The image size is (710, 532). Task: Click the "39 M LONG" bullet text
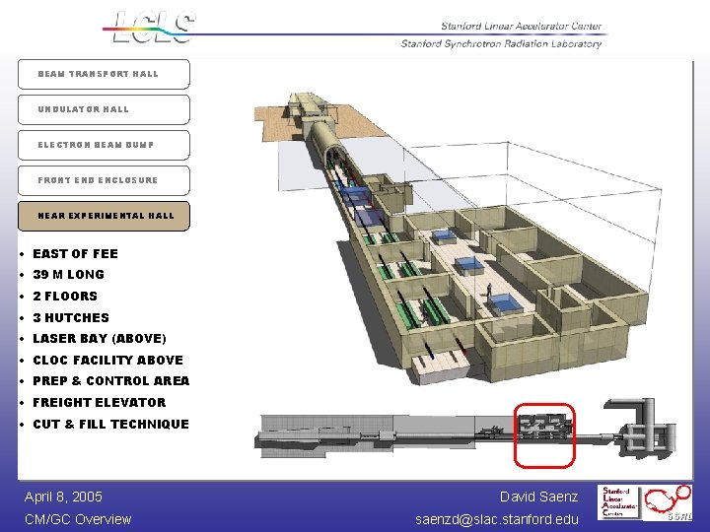coord(68,275)
